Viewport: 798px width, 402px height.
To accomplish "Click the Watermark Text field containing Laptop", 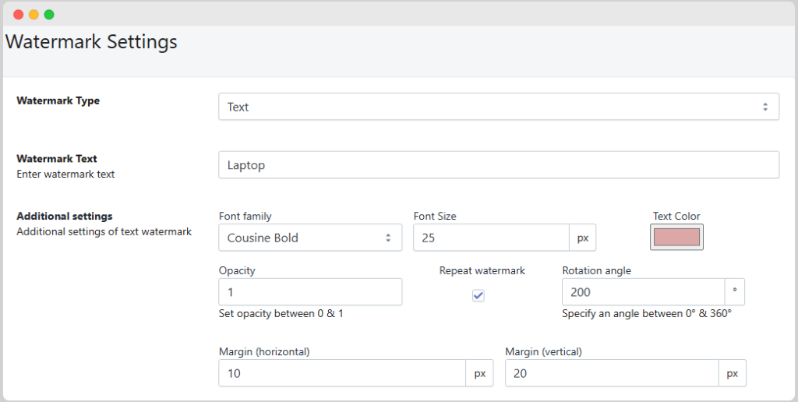I will tap(498, 164).
